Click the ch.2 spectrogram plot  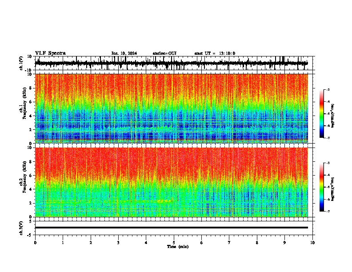click(172, 182)
